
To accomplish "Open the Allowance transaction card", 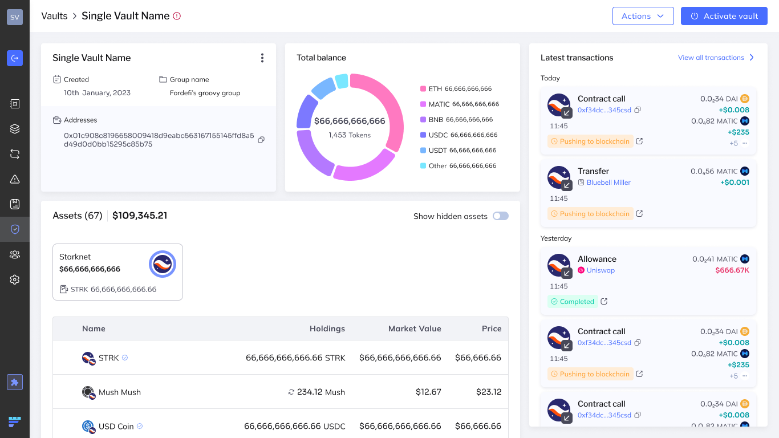I will 648,281.
